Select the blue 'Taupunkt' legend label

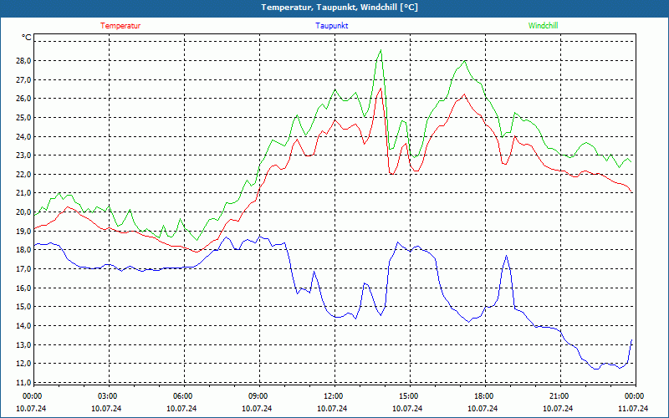click(x=332, y=26)
